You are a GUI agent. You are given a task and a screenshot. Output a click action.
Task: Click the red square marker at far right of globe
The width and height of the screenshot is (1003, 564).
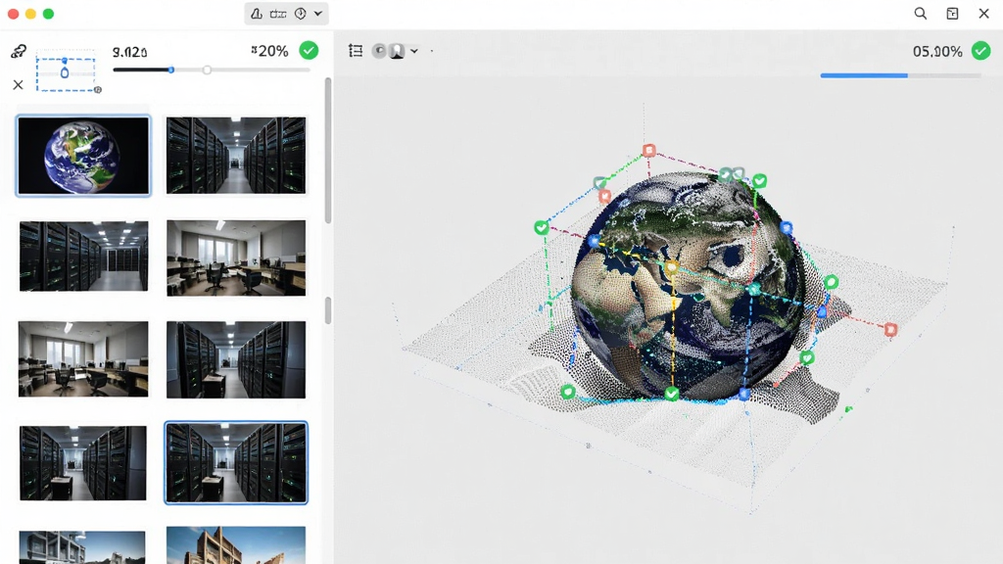890,329
